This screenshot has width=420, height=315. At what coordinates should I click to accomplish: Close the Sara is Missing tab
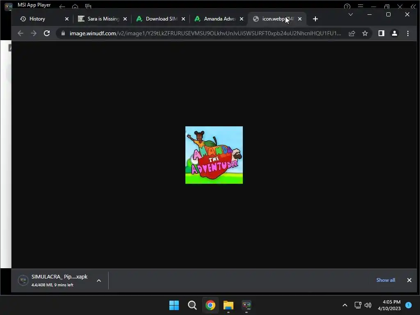point(125,19)
